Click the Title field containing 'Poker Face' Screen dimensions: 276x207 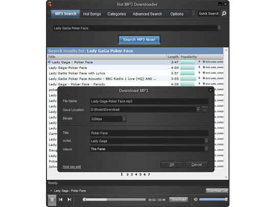pos(149,133)
